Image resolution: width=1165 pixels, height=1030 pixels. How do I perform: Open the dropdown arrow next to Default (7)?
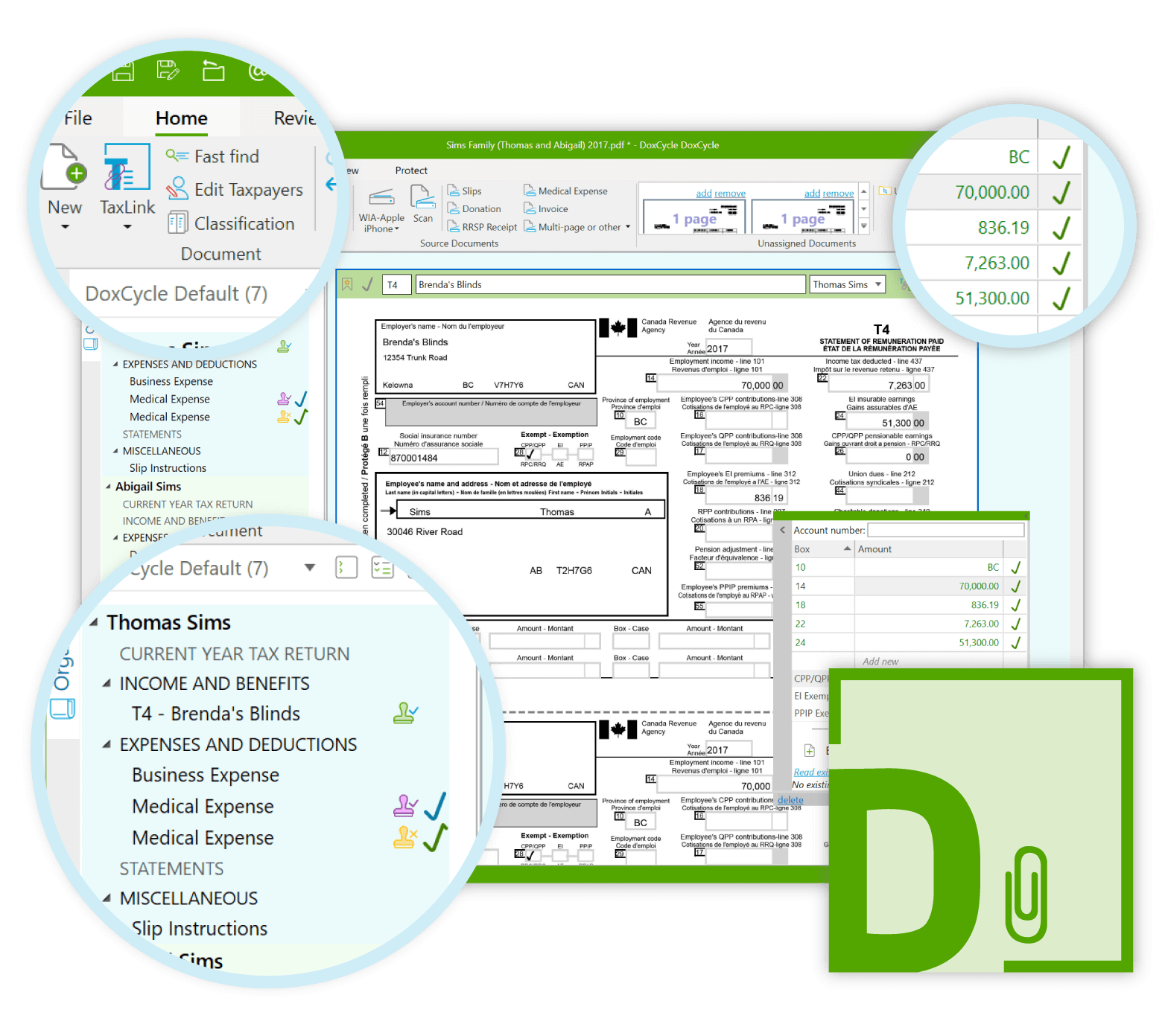click(x=310, y=568)
